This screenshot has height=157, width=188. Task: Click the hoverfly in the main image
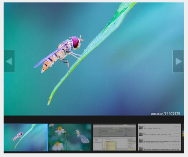coord(59,54)
